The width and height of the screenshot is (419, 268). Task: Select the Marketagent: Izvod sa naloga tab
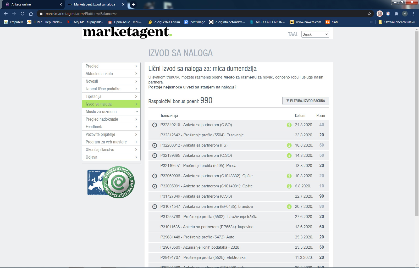click(96, 4)
